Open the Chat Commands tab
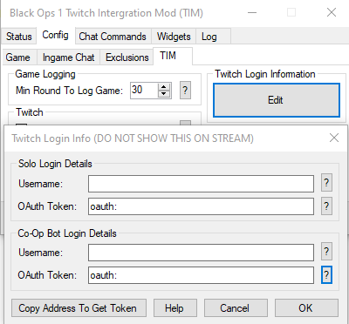 (113, 37)
